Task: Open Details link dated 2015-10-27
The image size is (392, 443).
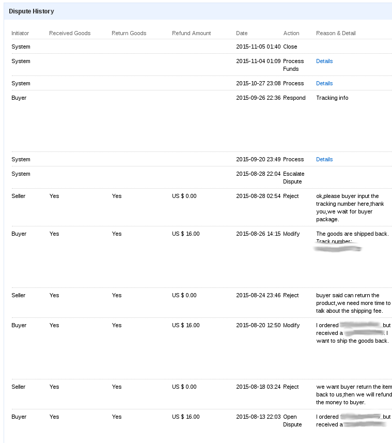Action: pyautogui.click(x=324, y=83)
